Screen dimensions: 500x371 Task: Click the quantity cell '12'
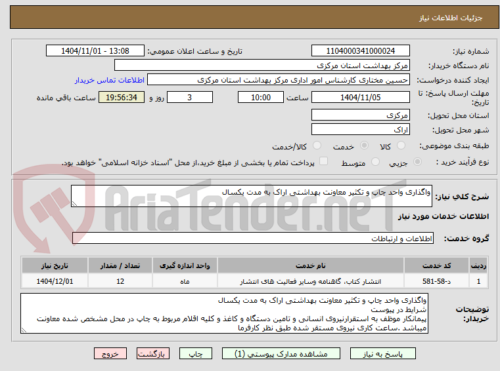(120, 281)
